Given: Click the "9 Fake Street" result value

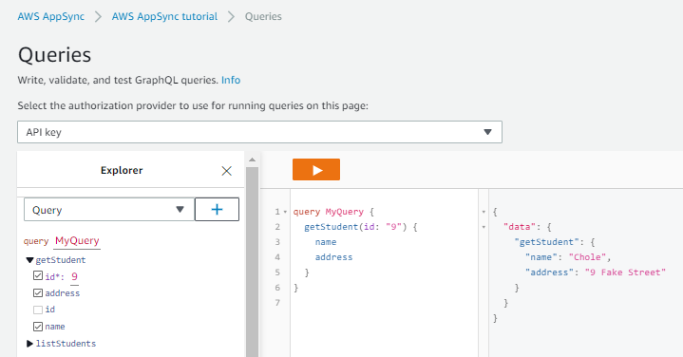Looking at the screenshot, I should [x=625, y=272].
